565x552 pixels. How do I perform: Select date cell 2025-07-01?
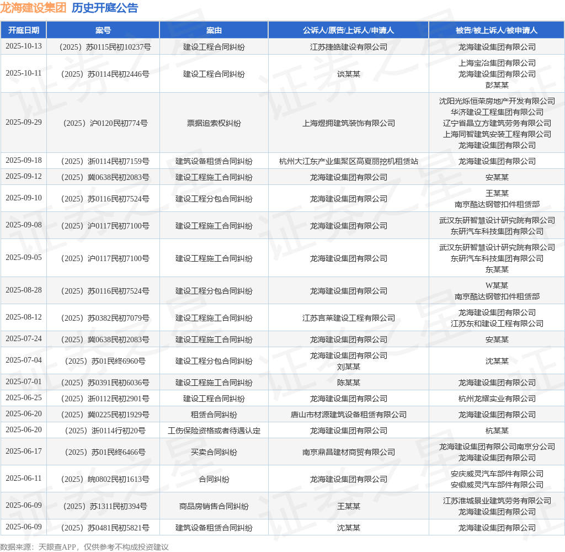pos(23,382)
